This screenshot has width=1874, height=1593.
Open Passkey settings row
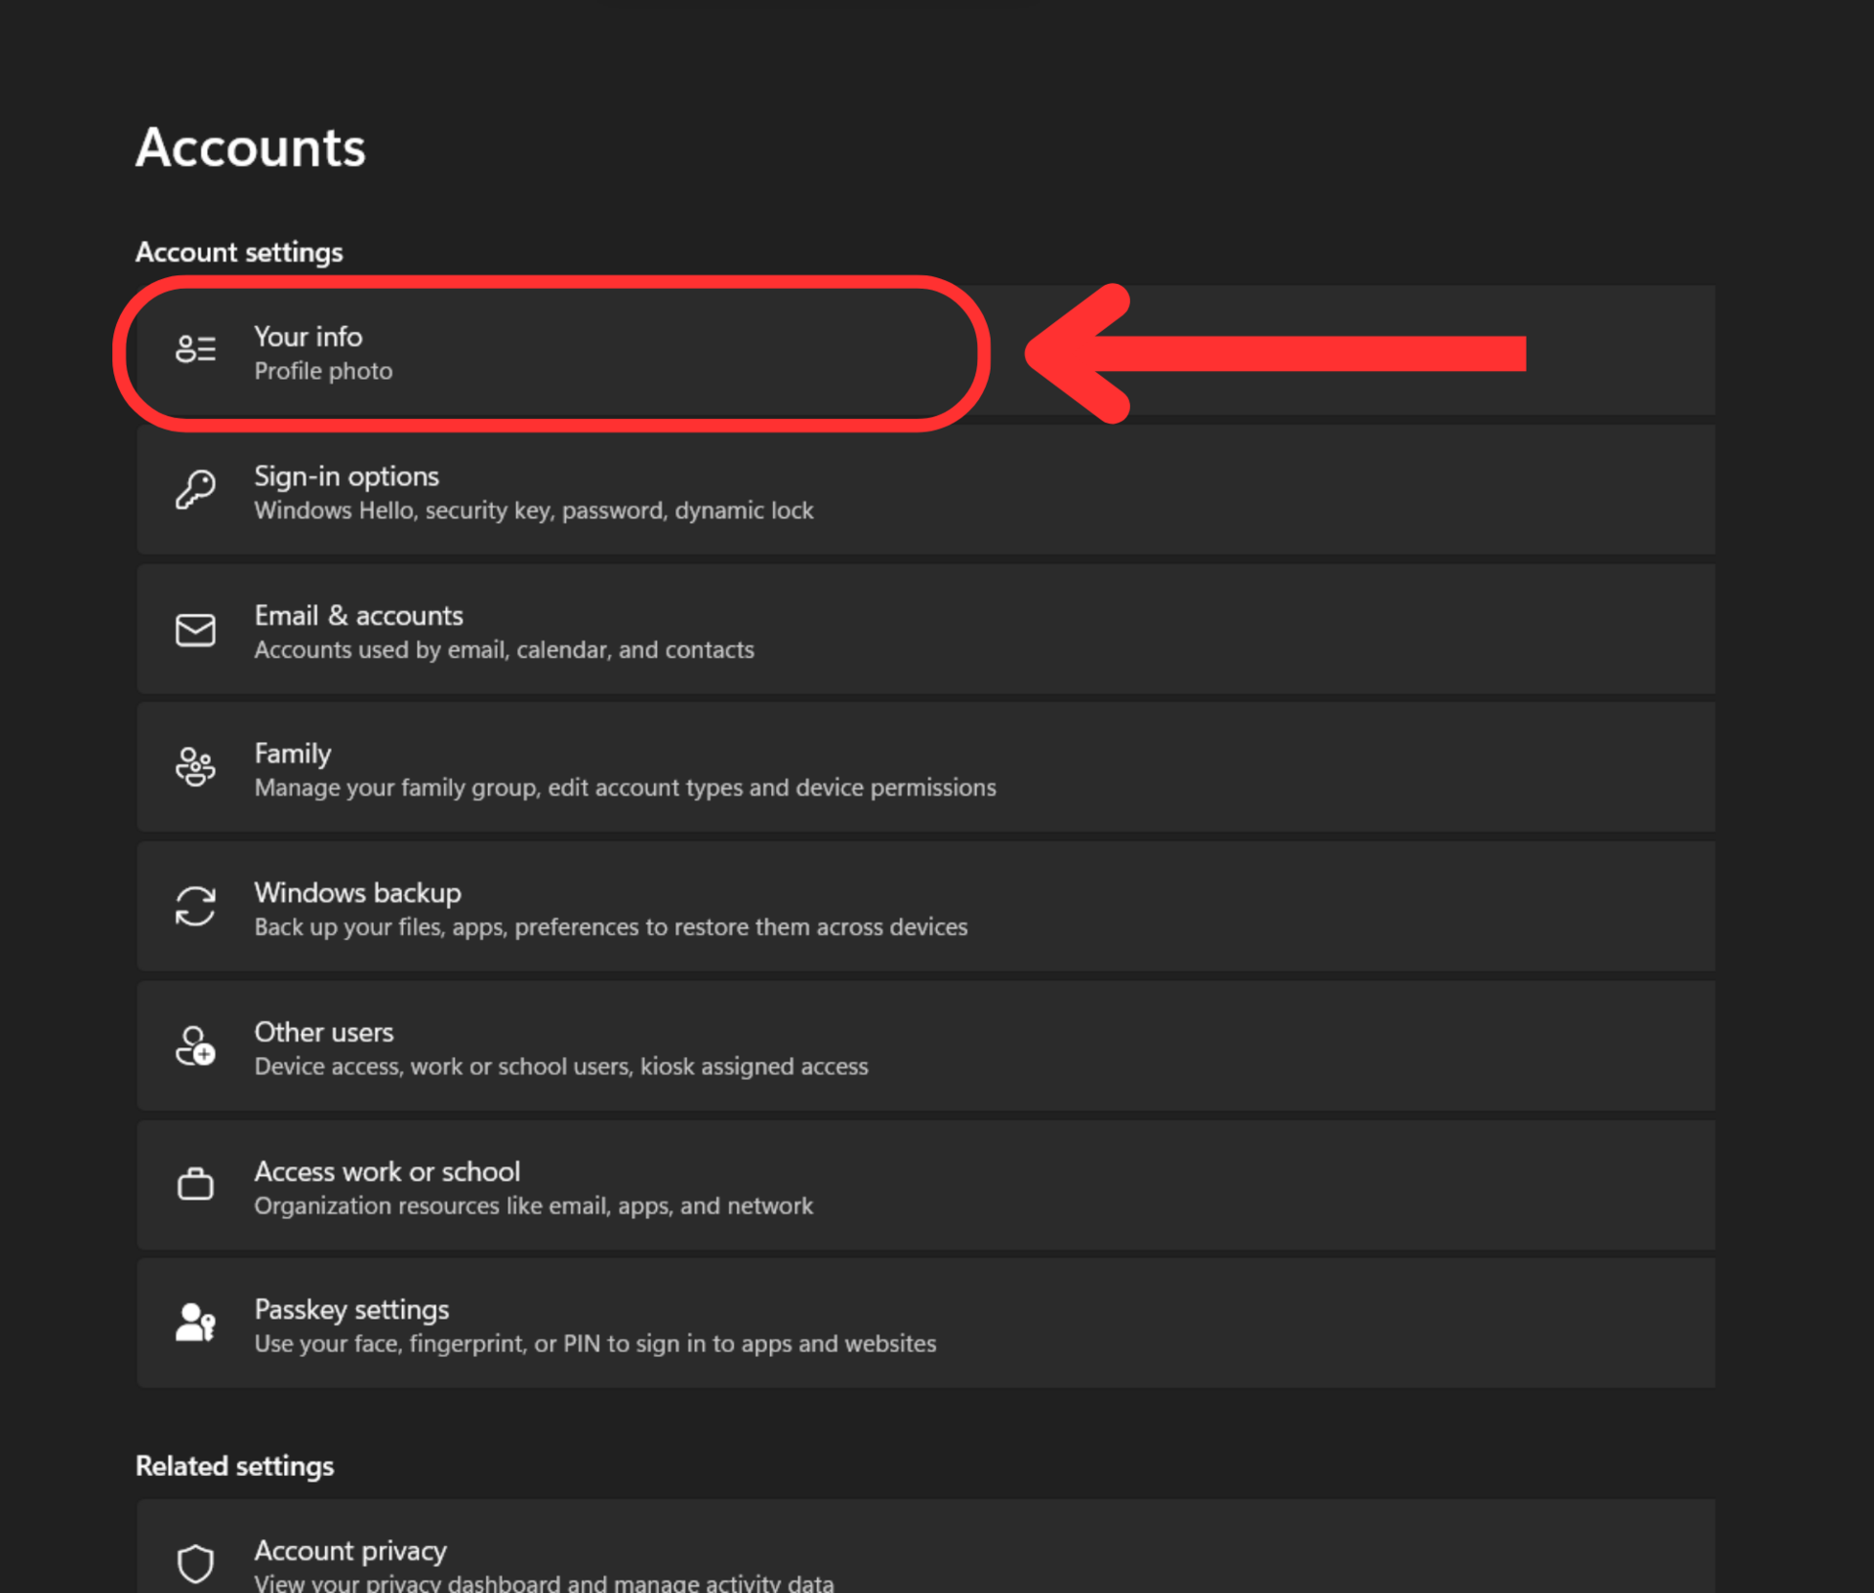351,1310
